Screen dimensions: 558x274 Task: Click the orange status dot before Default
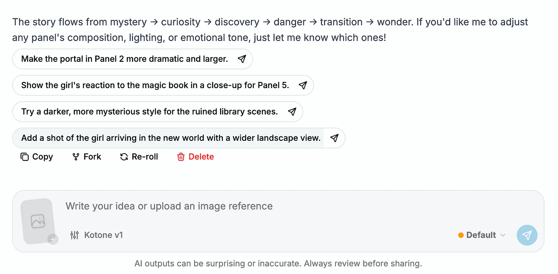point(461,235)
